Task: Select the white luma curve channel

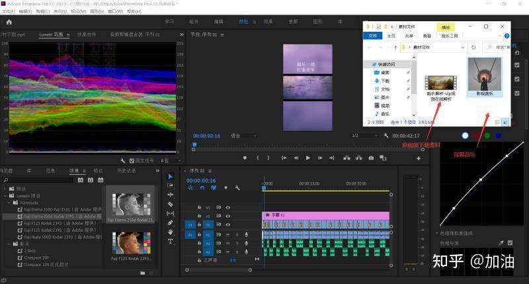Action: 466,136
